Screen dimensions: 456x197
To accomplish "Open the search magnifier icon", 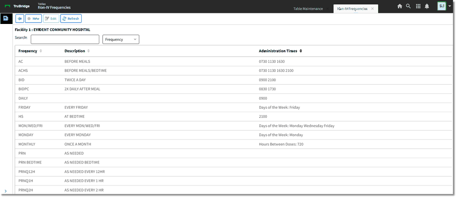I will 408,6.
